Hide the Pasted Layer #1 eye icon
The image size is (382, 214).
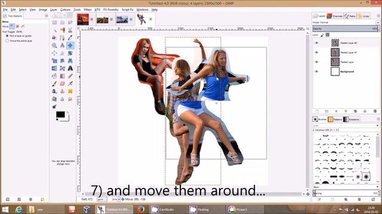(316, 52)
